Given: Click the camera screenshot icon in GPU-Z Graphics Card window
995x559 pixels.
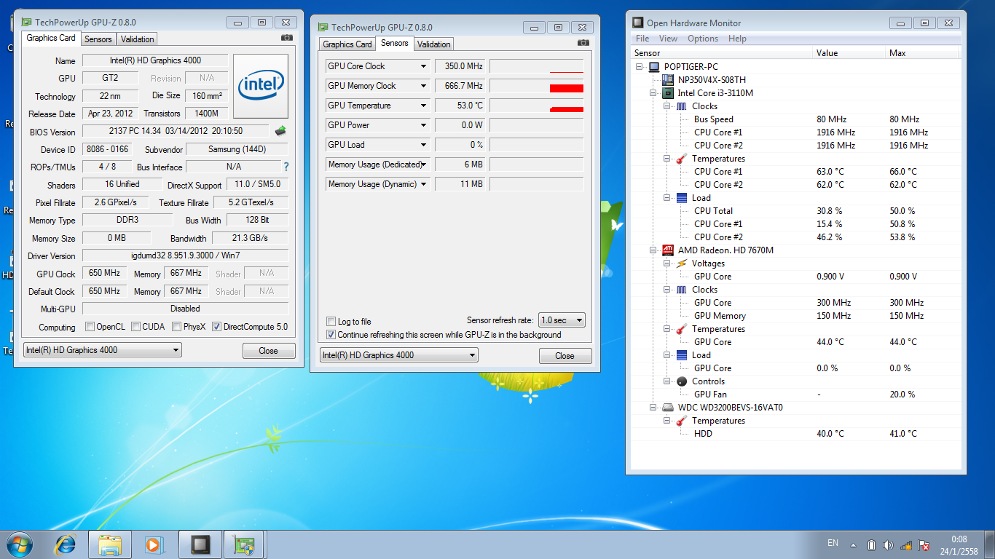Looking at the screenshot, I should click(287, 38).
